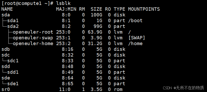207x92 pixels.
Task: Click the 100G size value
Action: click(96, 15)
